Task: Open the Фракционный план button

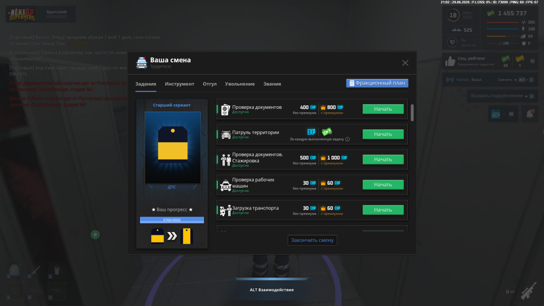Action: click(377, 83)
